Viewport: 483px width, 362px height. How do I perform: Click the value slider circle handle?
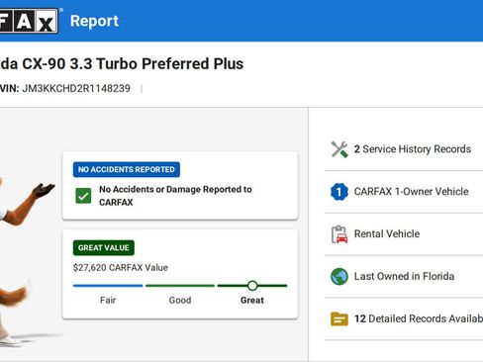pos(252,286)
